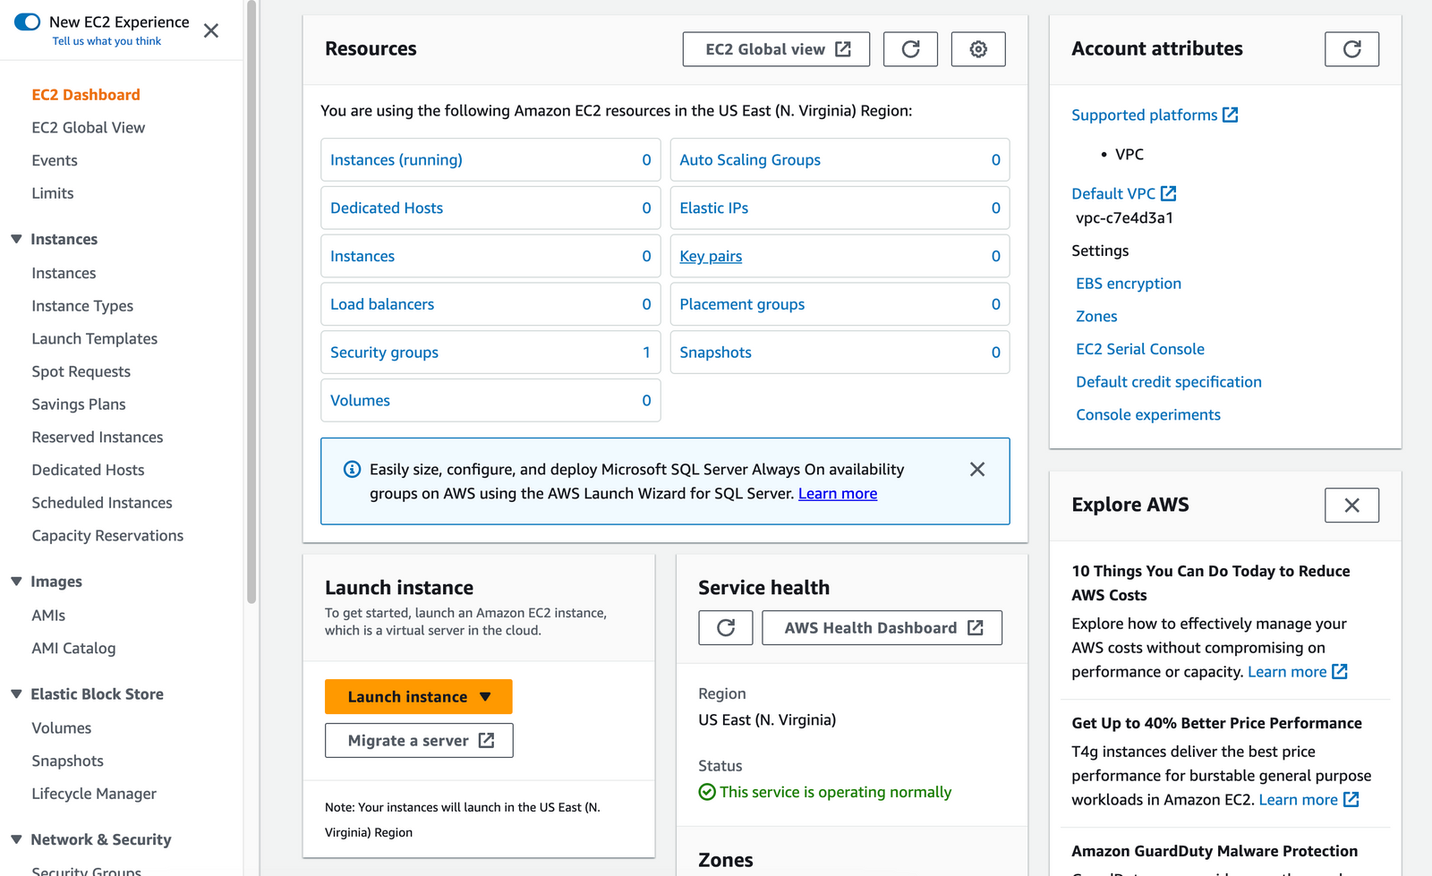Open the Launch instance dropdown
Image resolution: width=1432 pixels, height=876 pixels.
point(485,697)
